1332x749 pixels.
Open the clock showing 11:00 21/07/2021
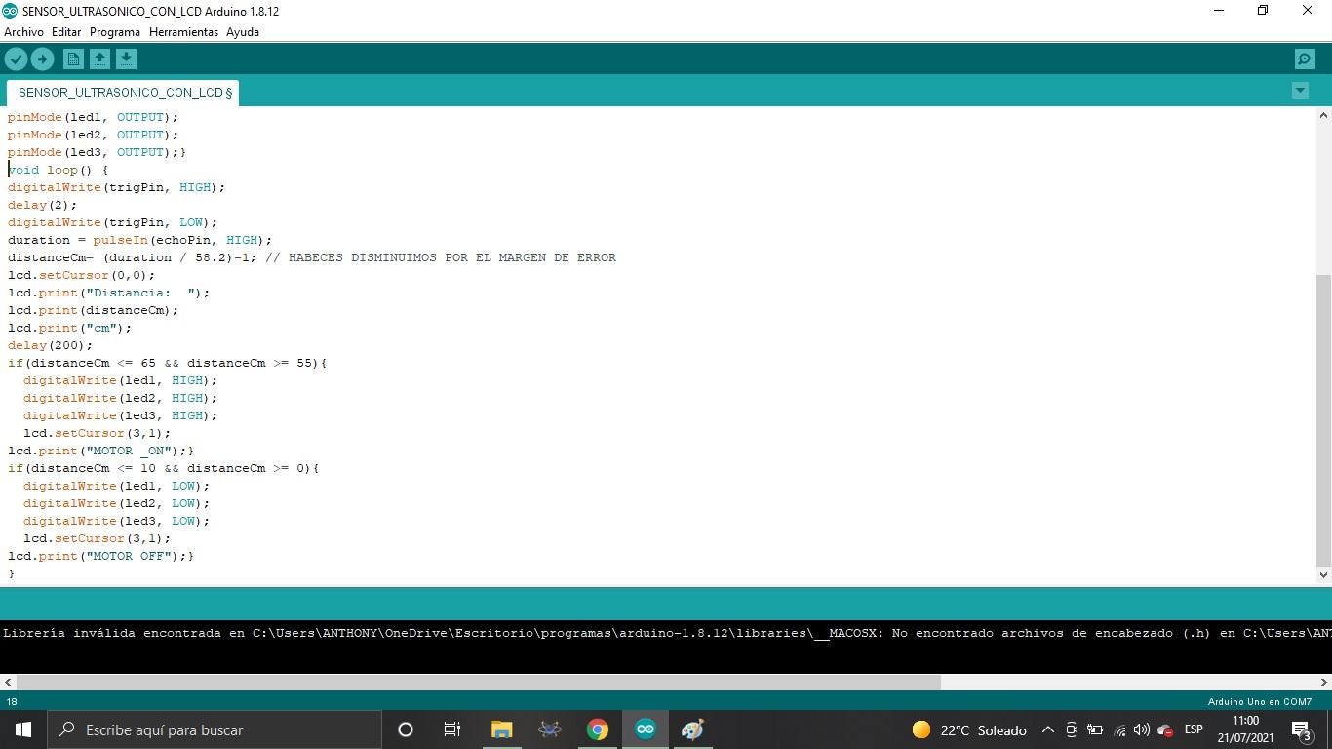coord(1245,729)
